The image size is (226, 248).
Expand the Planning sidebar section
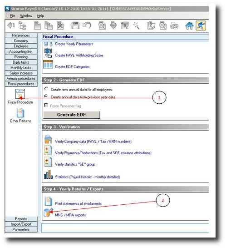pos(21,57)
